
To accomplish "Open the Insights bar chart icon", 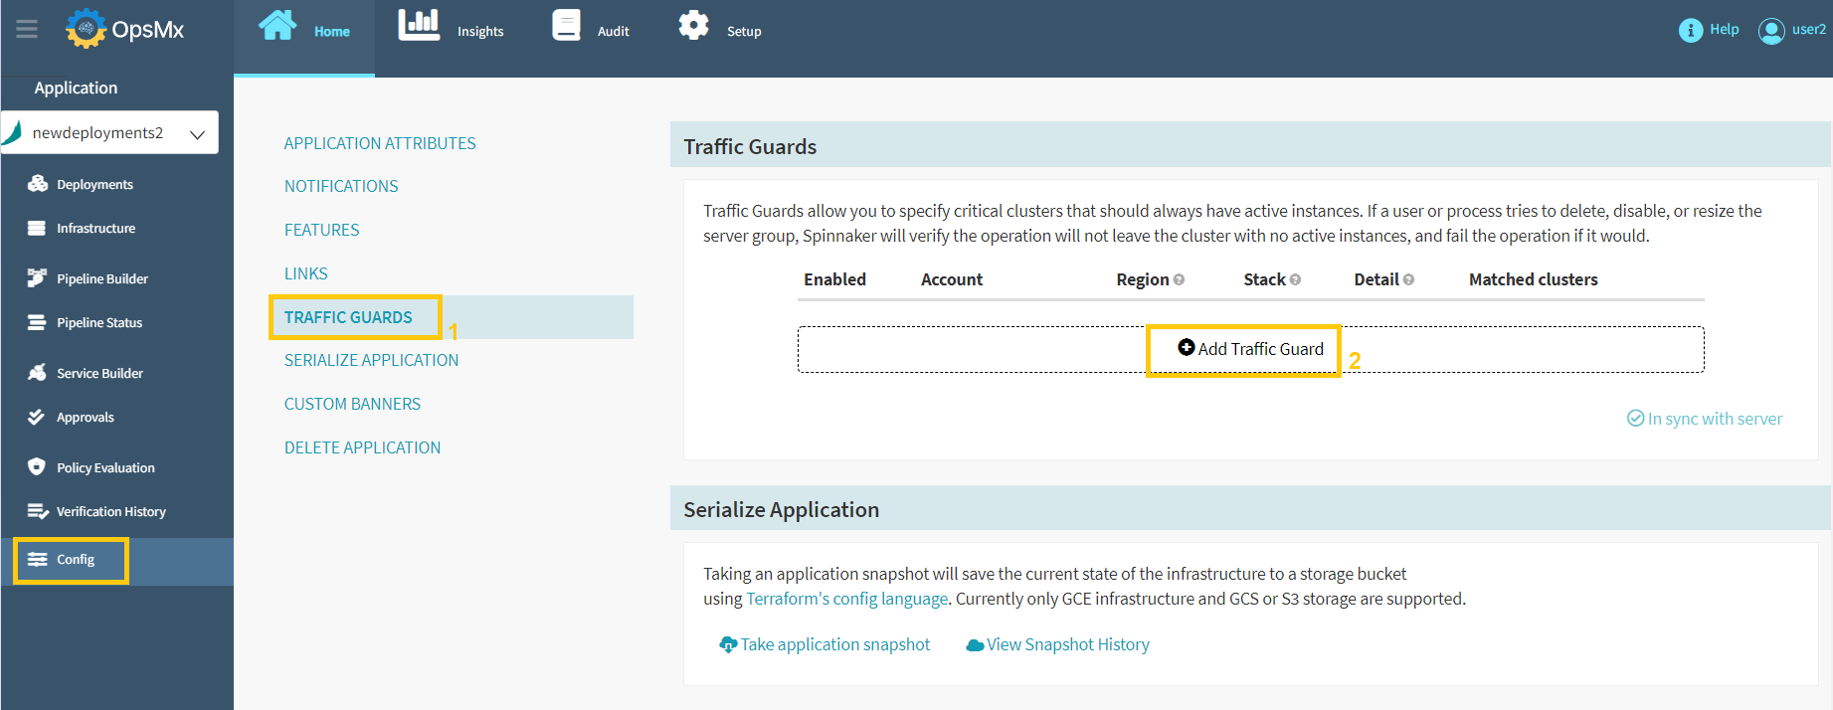I will 419,26.
